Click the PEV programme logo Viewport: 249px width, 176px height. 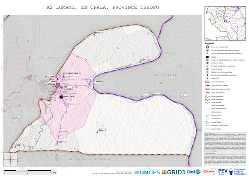click(232, 172)
